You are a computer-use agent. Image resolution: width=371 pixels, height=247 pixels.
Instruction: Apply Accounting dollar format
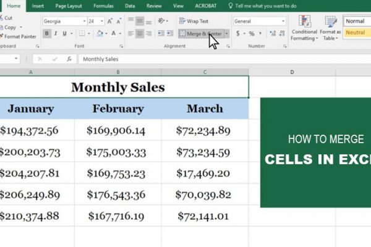click(x=238, y=33)
